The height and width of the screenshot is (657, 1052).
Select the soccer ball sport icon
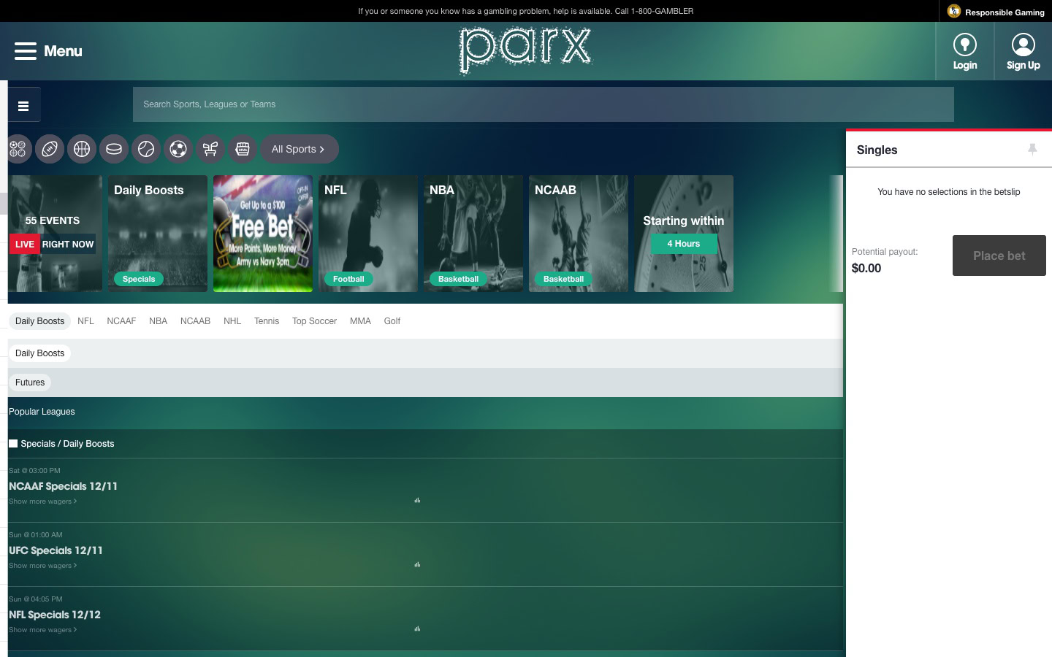point(178,149)
